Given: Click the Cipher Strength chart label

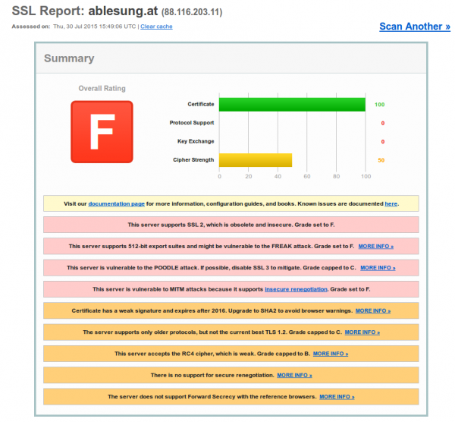Looking at the screenshot, I should pos(193,160).
